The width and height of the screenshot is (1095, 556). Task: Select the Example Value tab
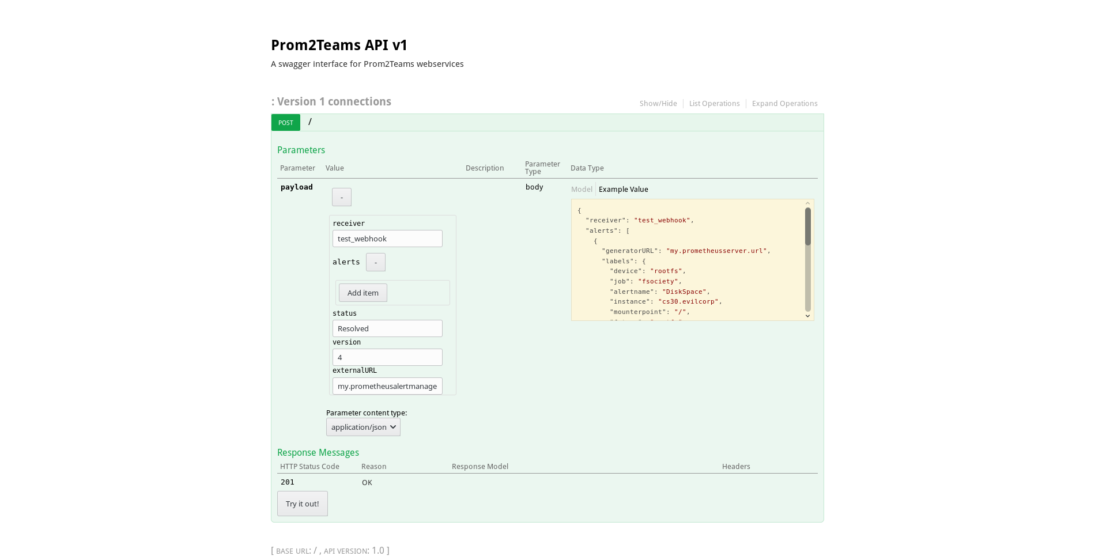623,189
